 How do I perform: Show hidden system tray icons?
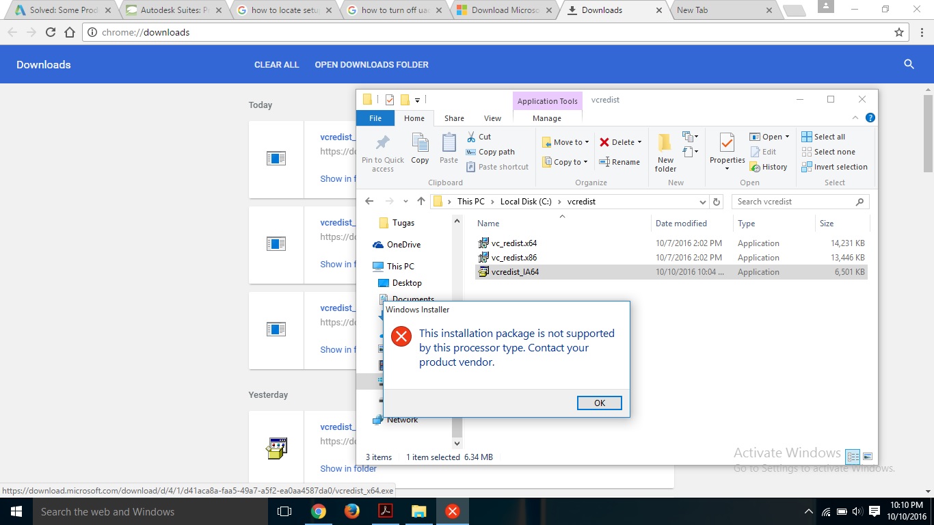click(808, 511)
